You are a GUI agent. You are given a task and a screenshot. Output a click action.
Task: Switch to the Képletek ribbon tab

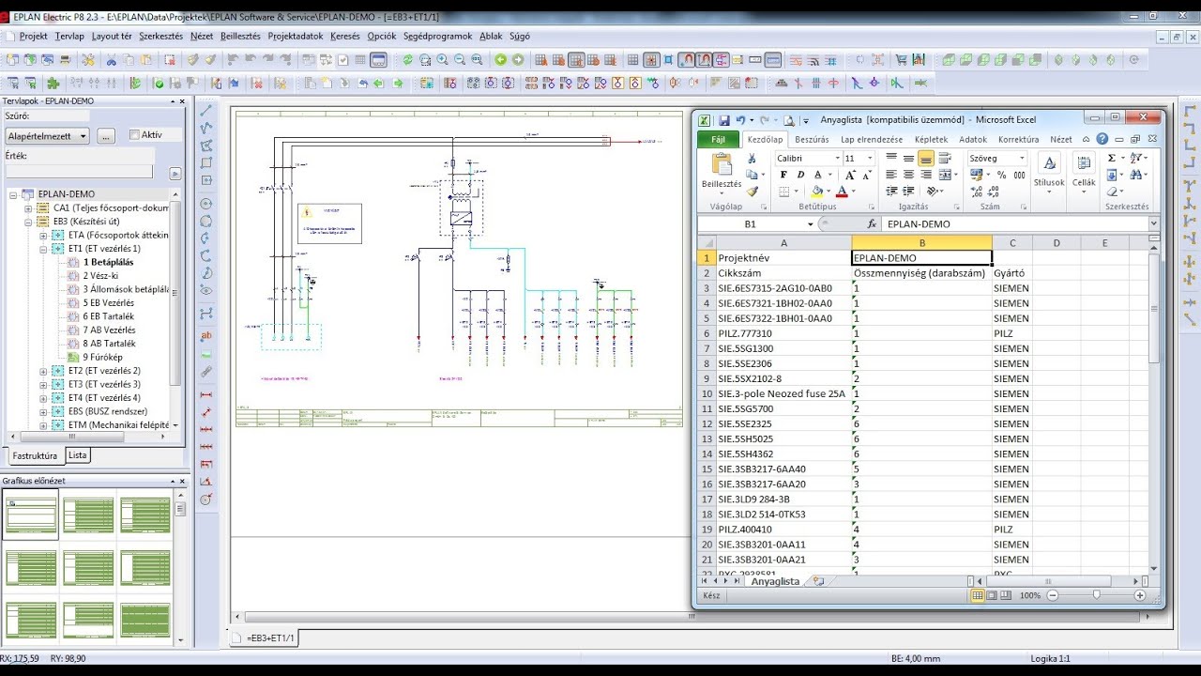point(931,139)
